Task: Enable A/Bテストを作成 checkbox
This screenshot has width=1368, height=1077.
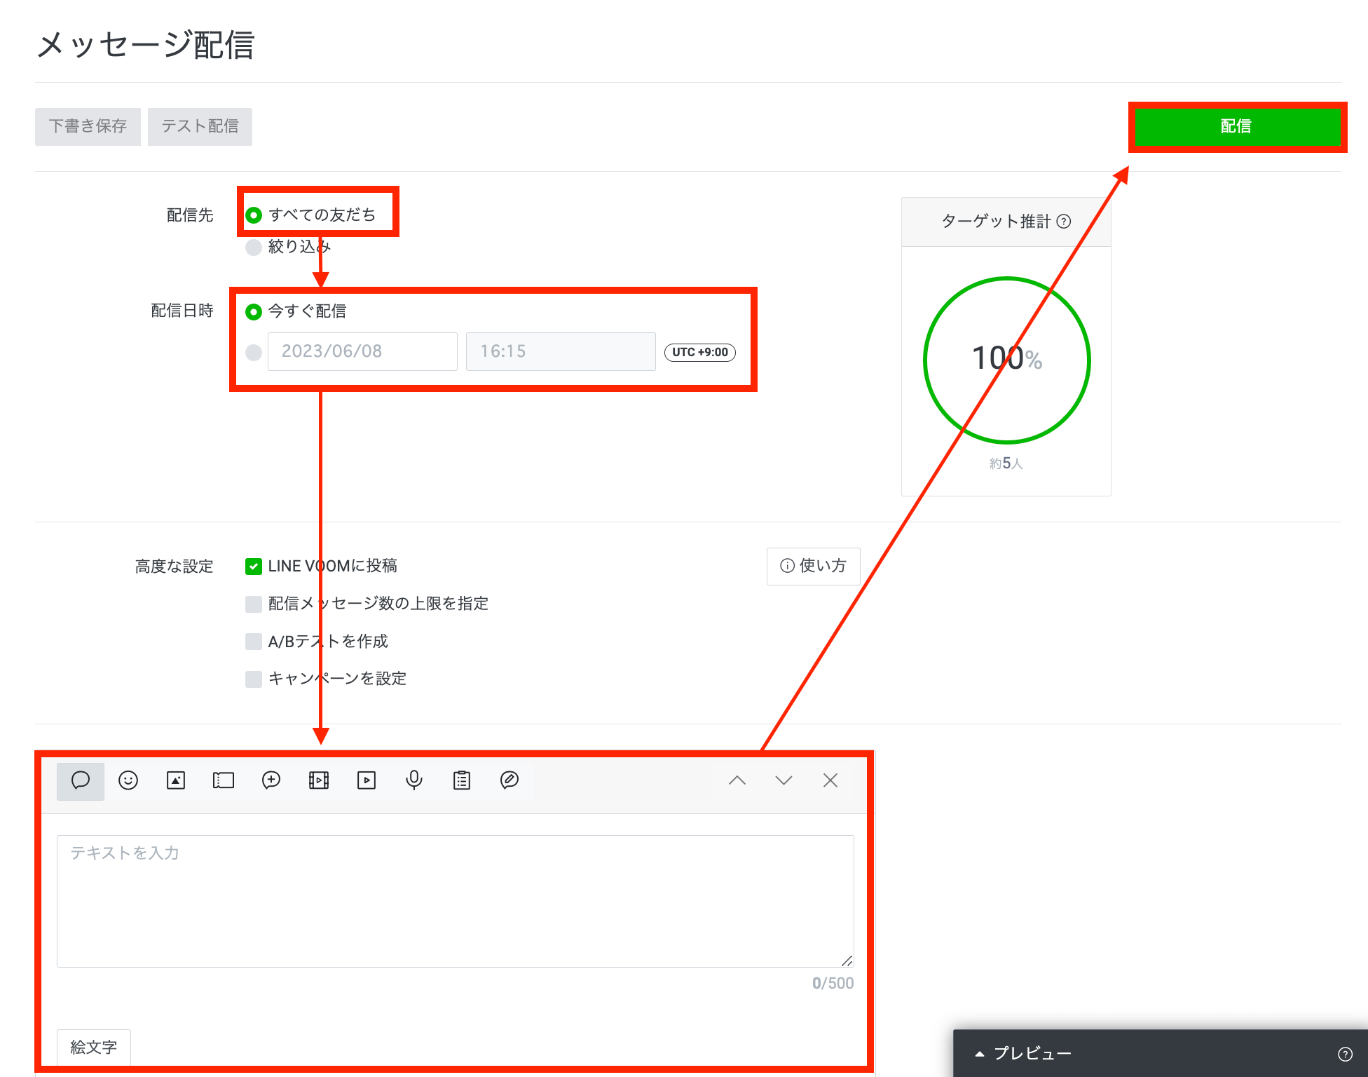Action: pos(254,642)
